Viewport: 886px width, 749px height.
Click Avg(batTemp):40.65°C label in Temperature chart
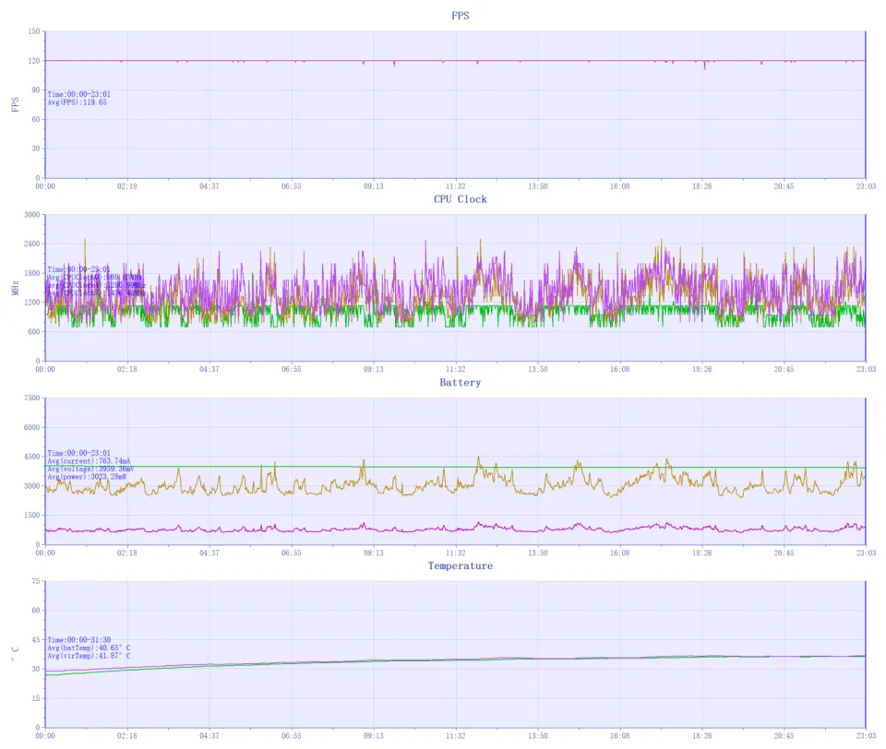(89, 648)
